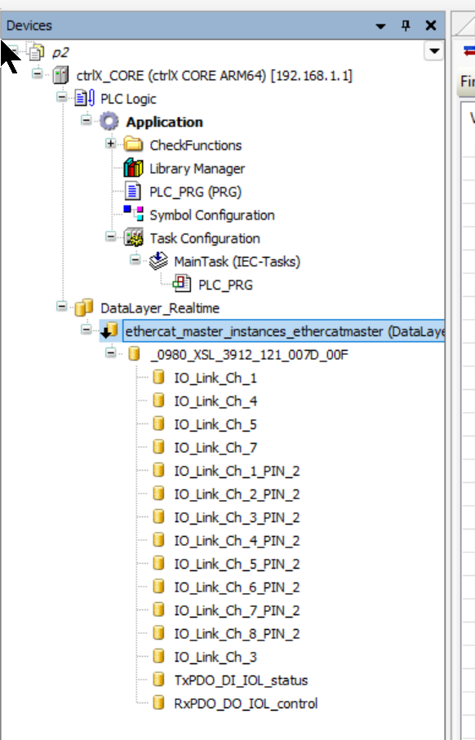Image resolution: width=475 pixels, height=740 pixels.
Task: Select the p2 project row
Action: coord(60,52)
